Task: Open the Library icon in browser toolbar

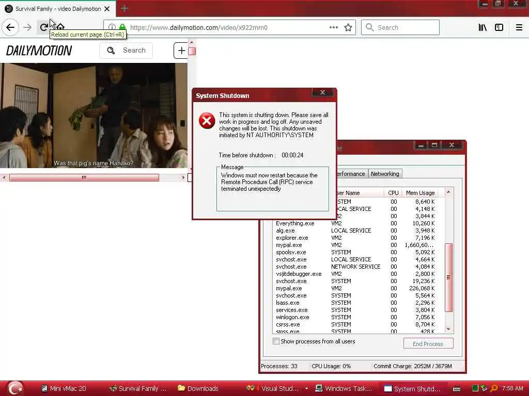Action: [483, 28]
